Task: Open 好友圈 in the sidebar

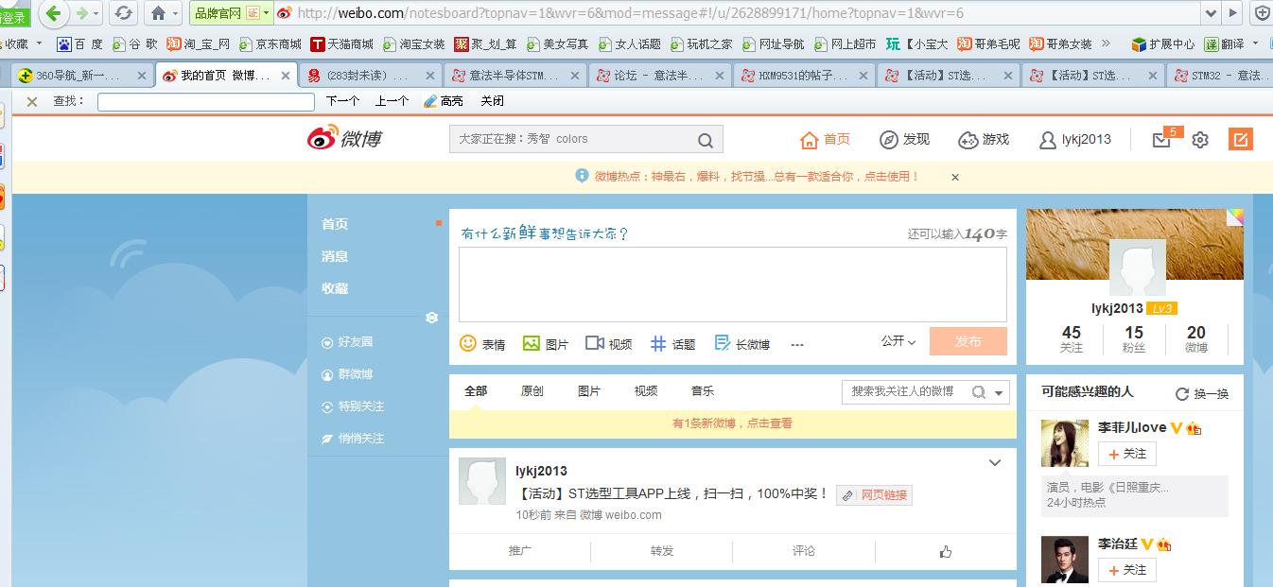Action: 347,342
